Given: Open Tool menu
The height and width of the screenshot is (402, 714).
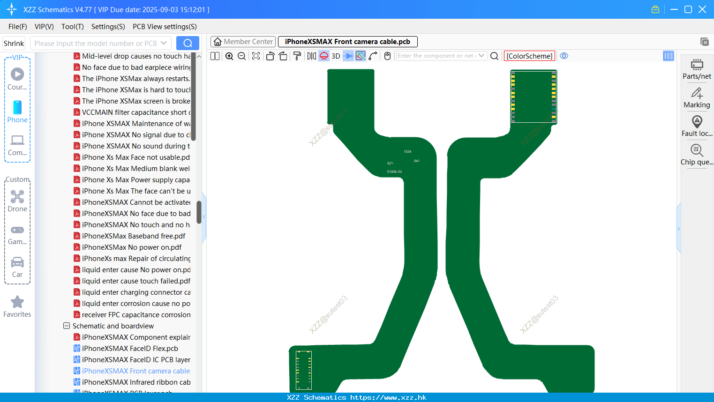Looking at the screenshot, I should (x=73, y=27).
